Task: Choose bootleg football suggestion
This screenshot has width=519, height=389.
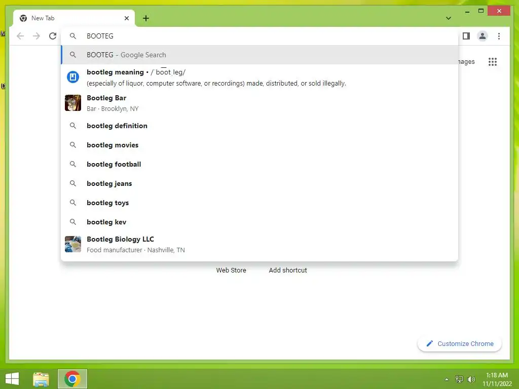Action: coord(259,164)
